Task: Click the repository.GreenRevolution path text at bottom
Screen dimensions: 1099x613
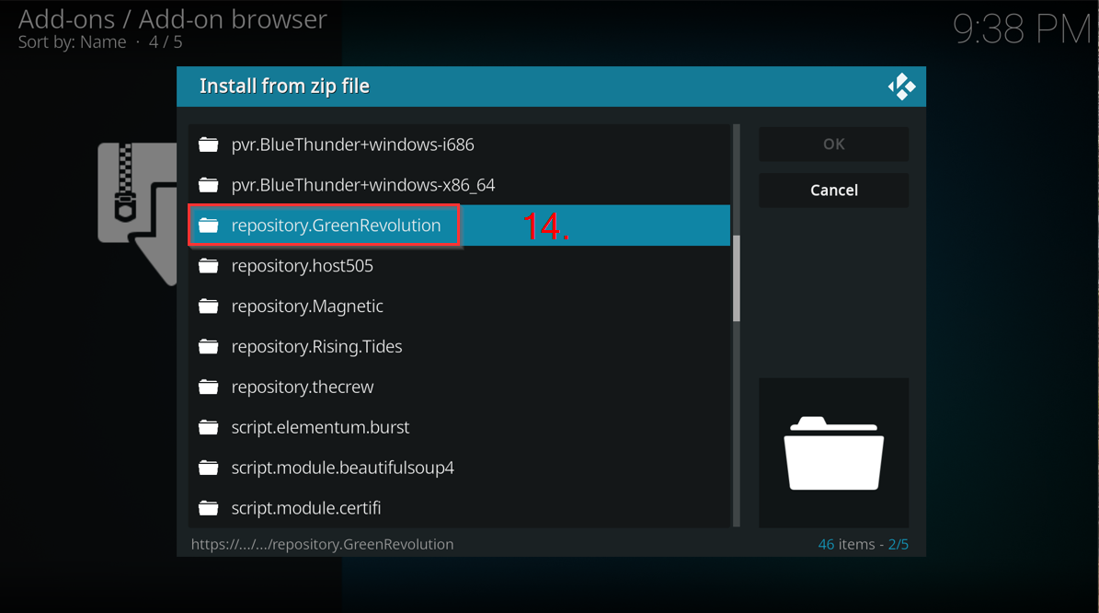Action: 323,544
